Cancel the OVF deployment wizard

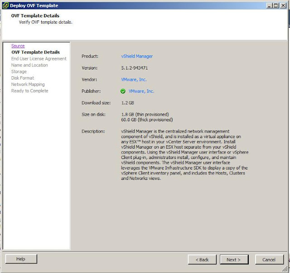269,259
